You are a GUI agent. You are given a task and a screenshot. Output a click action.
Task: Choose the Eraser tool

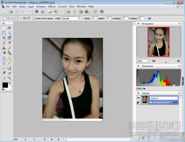point(9,48)
